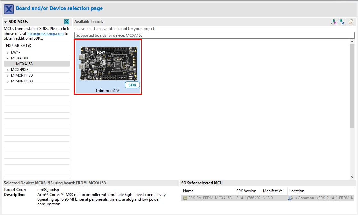Click the boards list scroll down arrow
Image resolution: width=358 pixels, height=215 pixels.
click(352, 177)
